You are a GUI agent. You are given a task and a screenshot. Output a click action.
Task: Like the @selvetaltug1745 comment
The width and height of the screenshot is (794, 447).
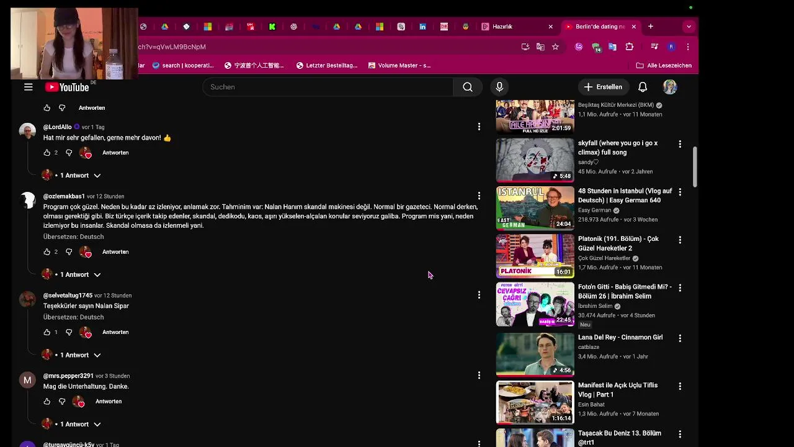(x=47, y=332)
